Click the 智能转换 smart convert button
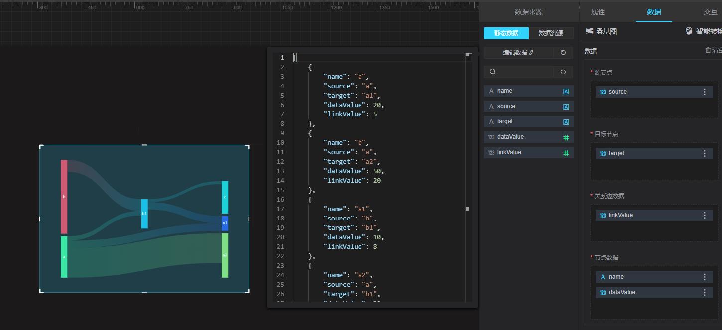This screenshot has height=330, width=722. [703, 31]
